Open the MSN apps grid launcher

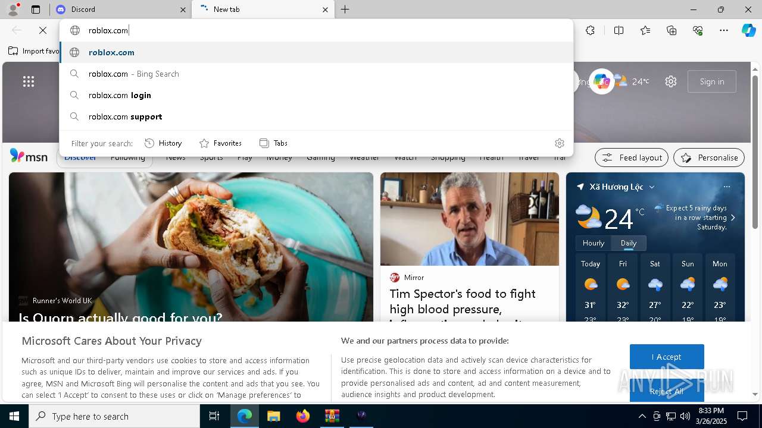click(x=29, y=81)
